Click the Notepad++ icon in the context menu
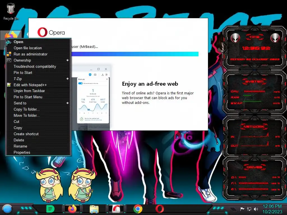The height and width of the screenshot is (215, 287). pyautogui.click(x=9, y=85)
